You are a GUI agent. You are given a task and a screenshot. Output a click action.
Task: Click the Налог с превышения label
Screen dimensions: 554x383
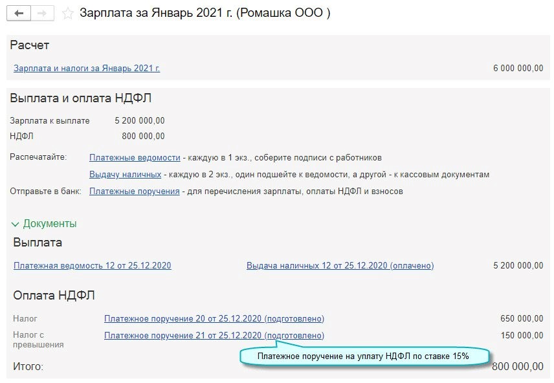coord(38,340)
